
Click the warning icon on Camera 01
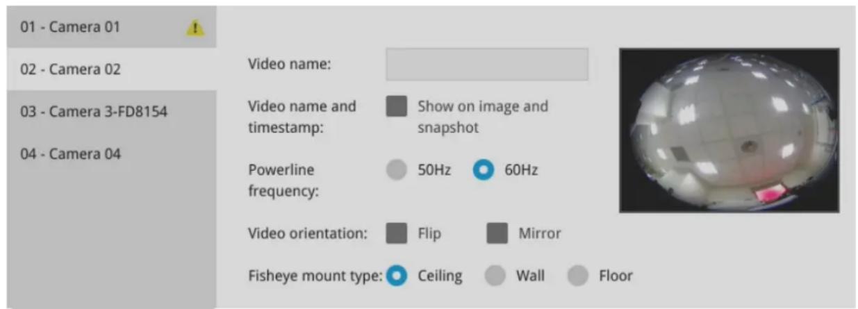click(x=195, y=28)
